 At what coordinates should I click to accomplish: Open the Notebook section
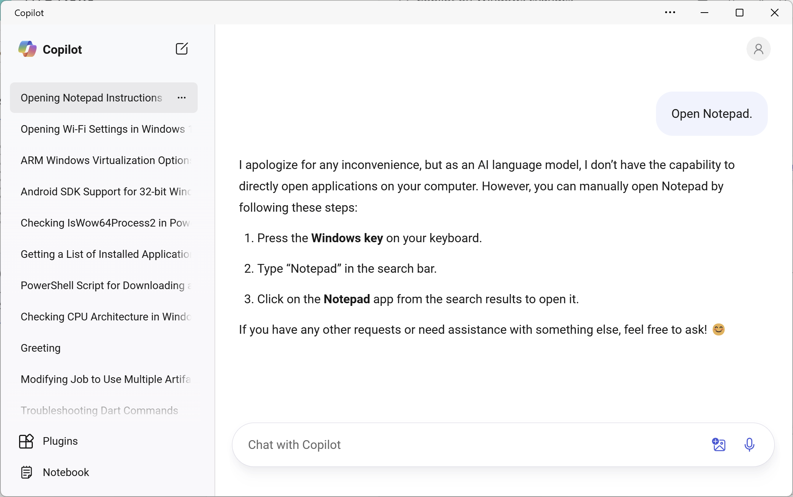(x=65, y=472)
